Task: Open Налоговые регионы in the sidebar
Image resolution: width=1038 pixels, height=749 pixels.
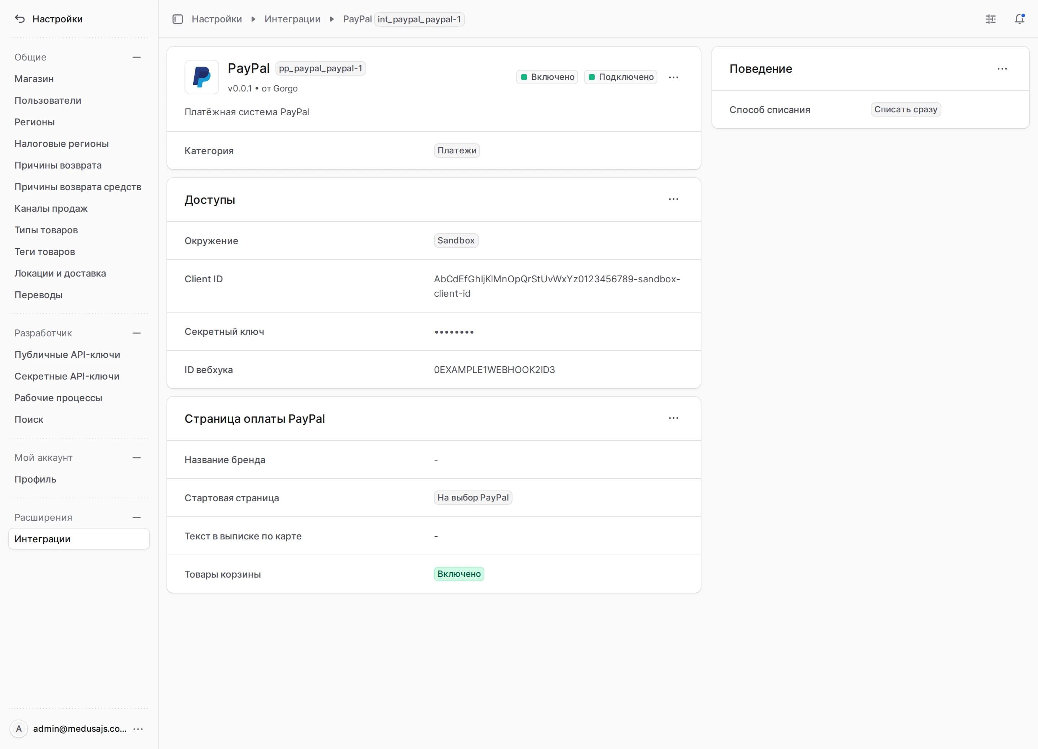Action: [79, 144]
